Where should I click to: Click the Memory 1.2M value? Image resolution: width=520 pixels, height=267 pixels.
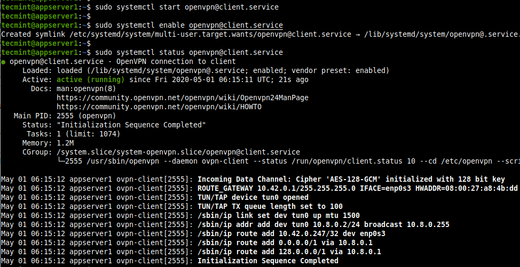[65, 143]
